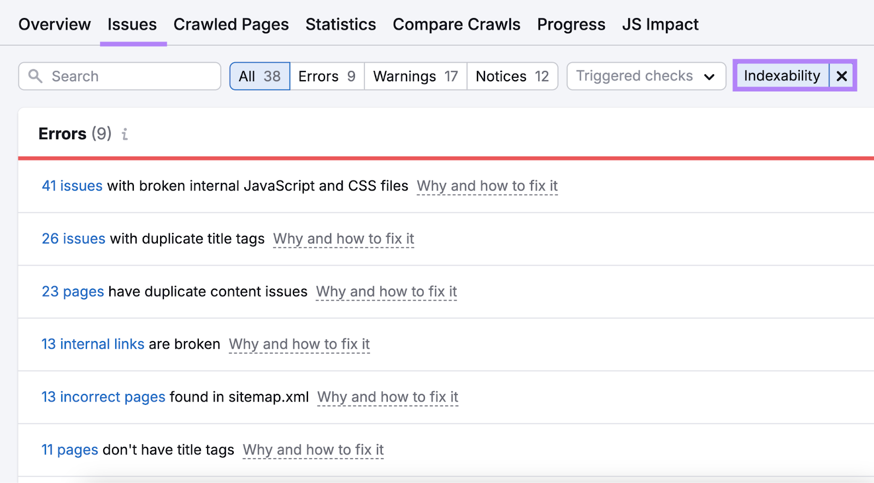Screen dimensions: 874x483
Task: Switch to the Overview tab
Action: point(54,24)
